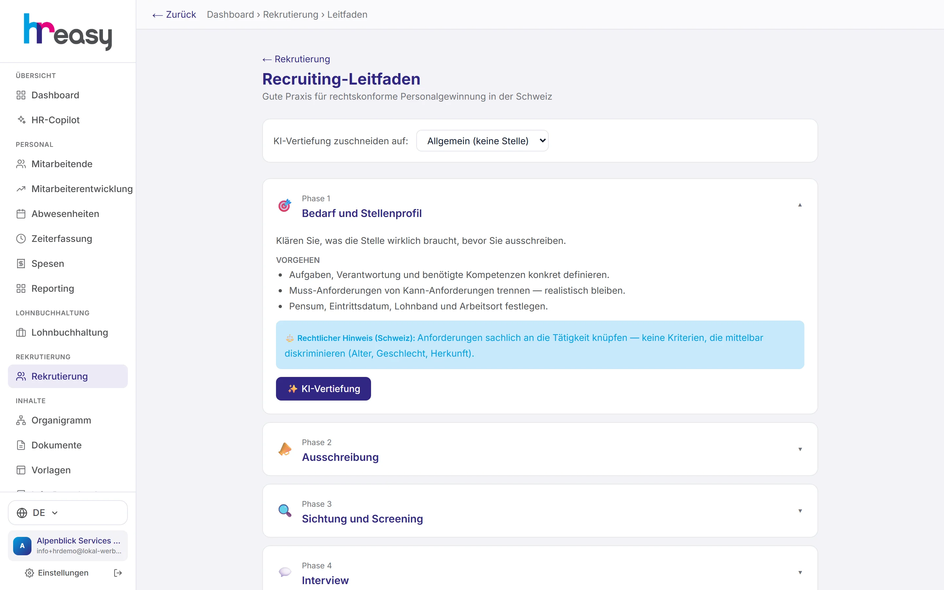Viewport: 944px width, 590px height.
Task: Click the logout arrow icon
Action: pyautogui.click(x=118, y=573)
